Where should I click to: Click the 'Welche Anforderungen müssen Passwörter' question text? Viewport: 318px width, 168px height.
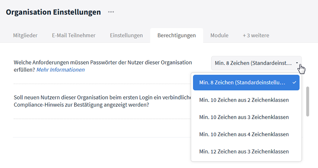tap(103, 66)
